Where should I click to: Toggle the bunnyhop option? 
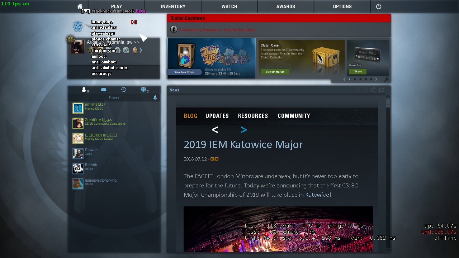coord(134,22)
